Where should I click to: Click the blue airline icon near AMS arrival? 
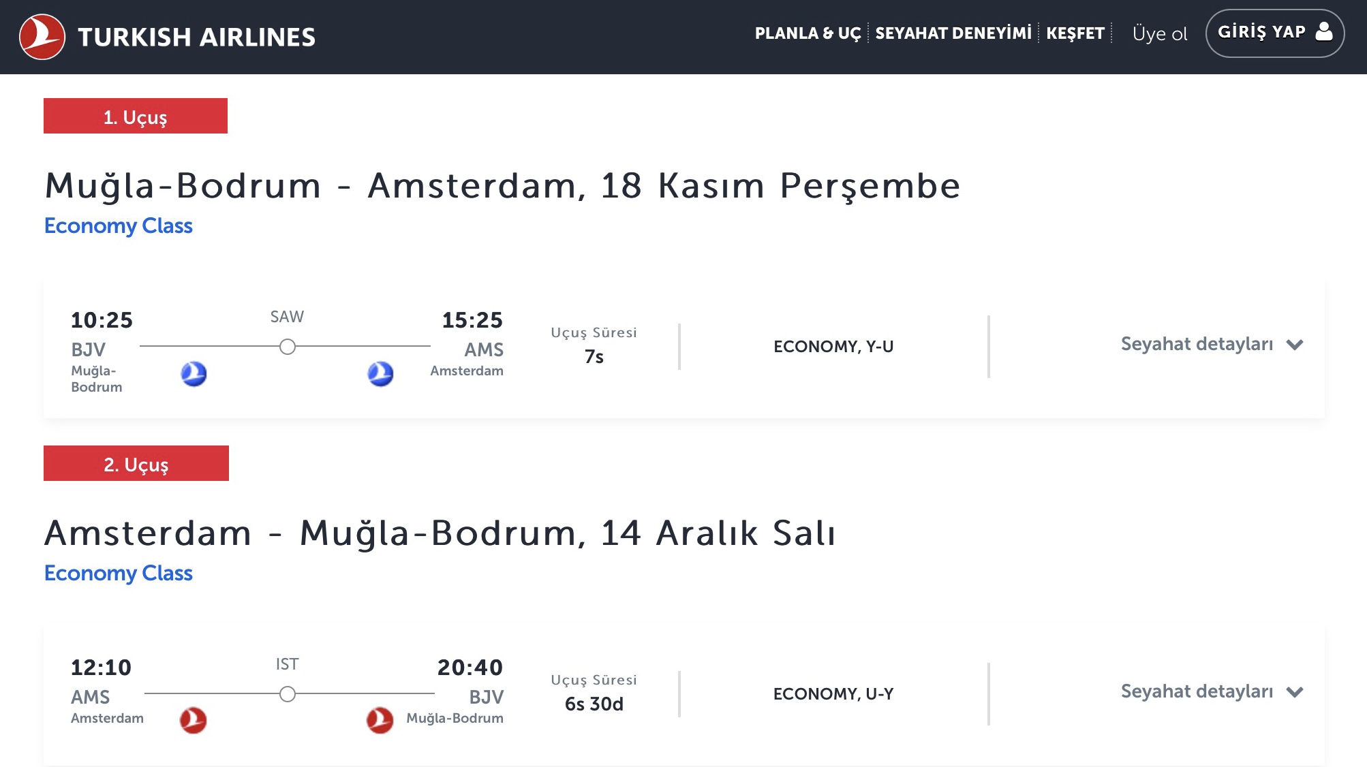click(x=380, y=373)
